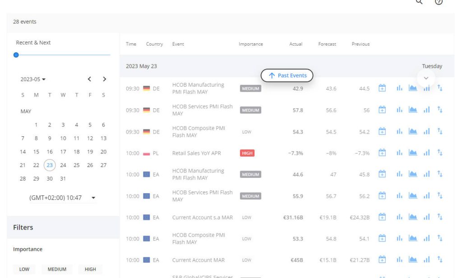This screenshot has width=462, height=278.
Task: Adjust the Recent & Next slider handle
Action: coord(16,55)
